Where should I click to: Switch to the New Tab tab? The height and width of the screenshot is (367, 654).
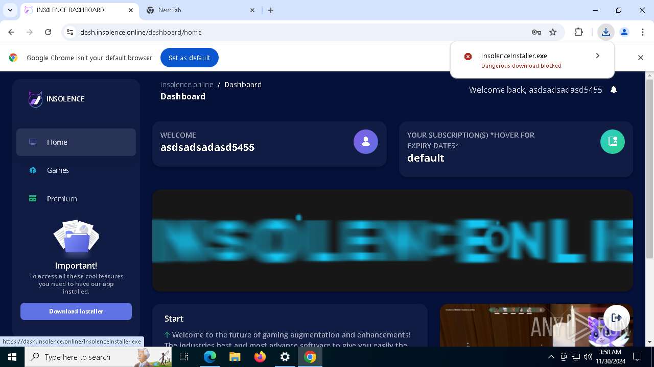[x=199, y=10]
